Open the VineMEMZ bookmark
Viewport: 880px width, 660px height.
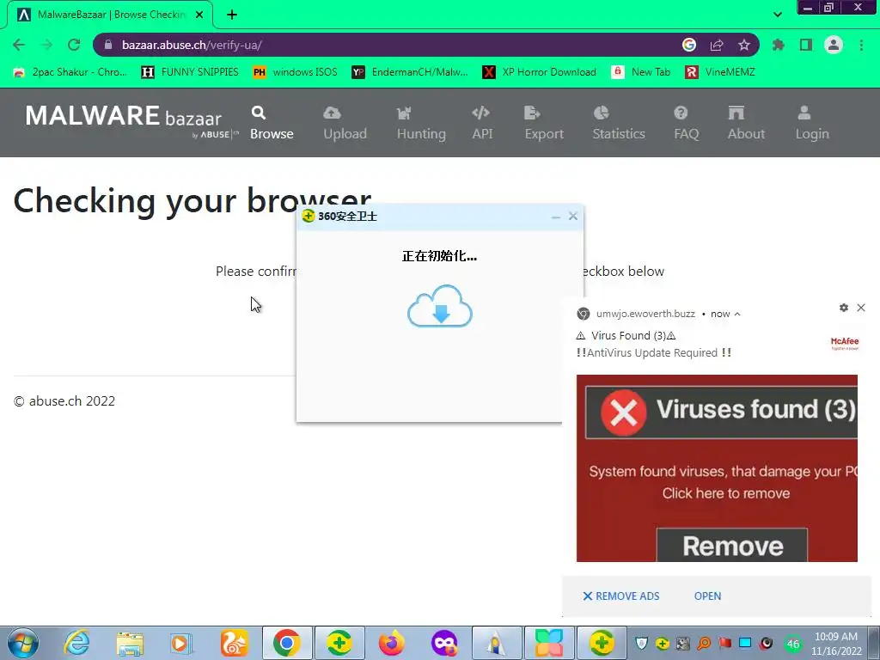tap(720, 72)
